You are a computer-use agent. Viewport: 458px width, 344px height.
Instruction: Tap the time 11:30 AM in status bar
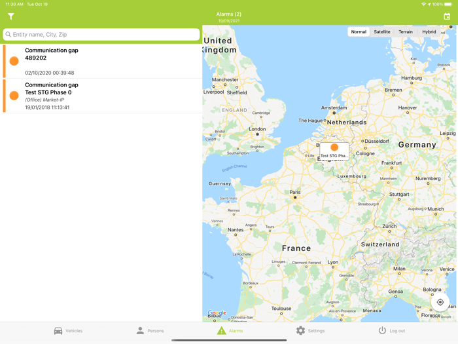(14, 4)
